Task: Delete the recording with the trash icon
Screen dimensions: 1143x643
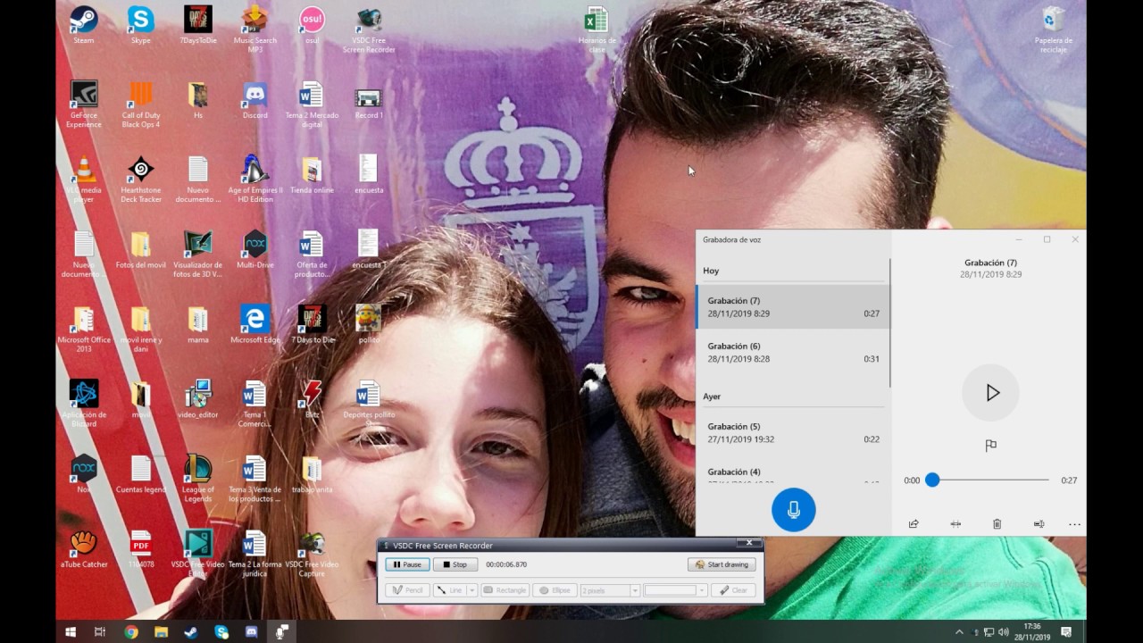Action: point(997,524)
